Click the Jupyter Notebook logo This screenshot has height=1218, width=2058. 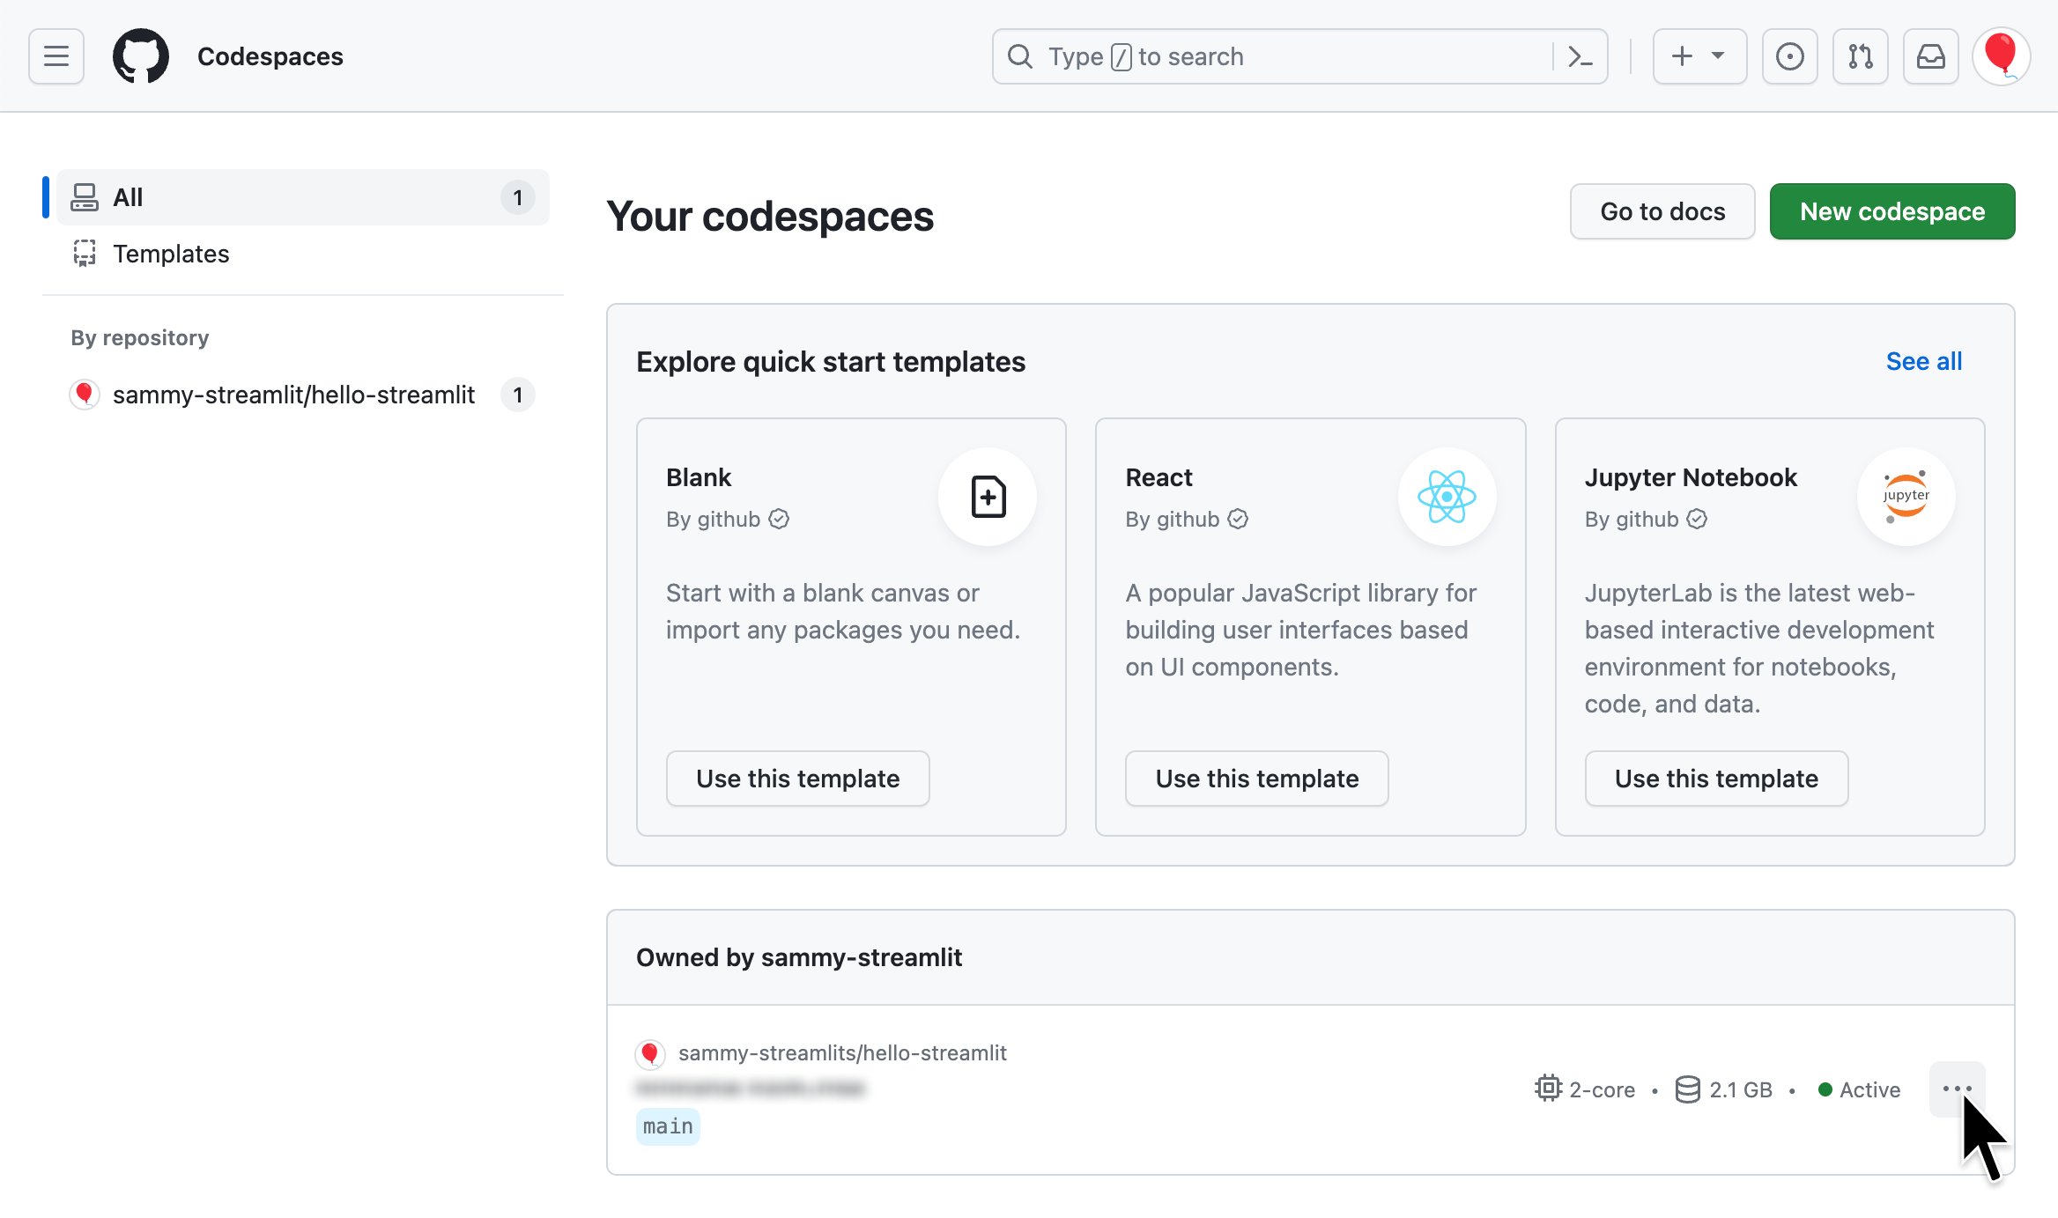point(1906,496)
